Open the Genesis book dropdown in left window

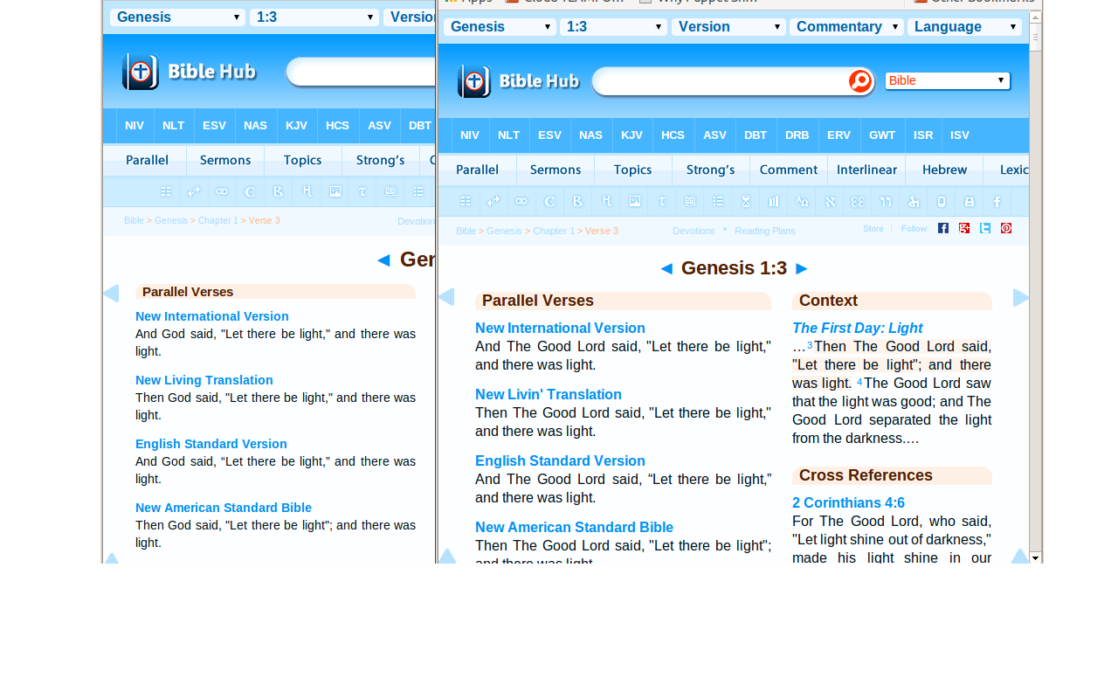click(x=177, y=17)
